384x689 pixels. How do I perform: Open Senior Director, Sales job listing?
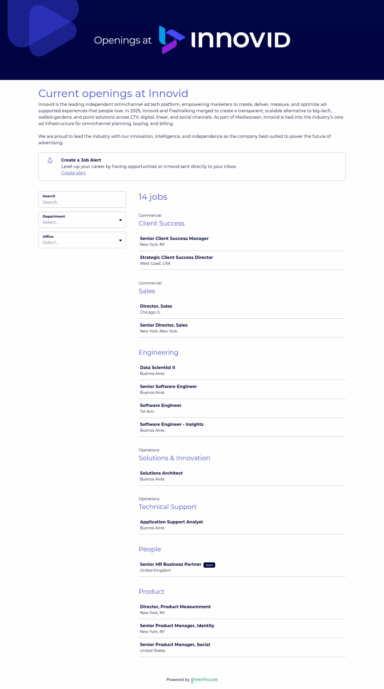[x=242, y=328]
